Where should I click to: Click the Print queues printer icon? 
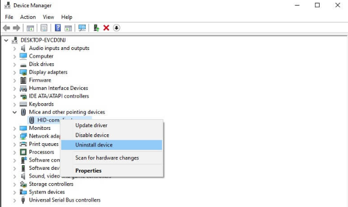point(23,144)
